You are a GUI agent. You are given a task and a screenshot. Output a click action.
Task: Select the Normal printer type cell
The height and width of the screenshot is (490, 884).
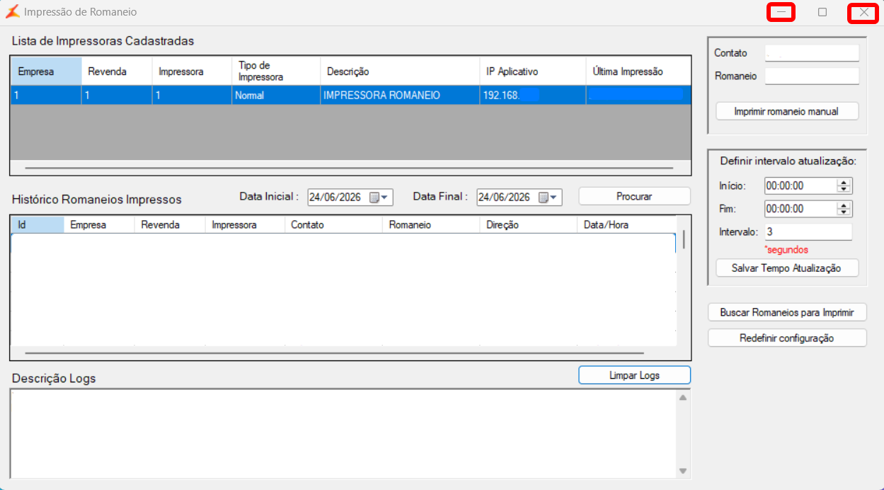click(x=276, y=95)
